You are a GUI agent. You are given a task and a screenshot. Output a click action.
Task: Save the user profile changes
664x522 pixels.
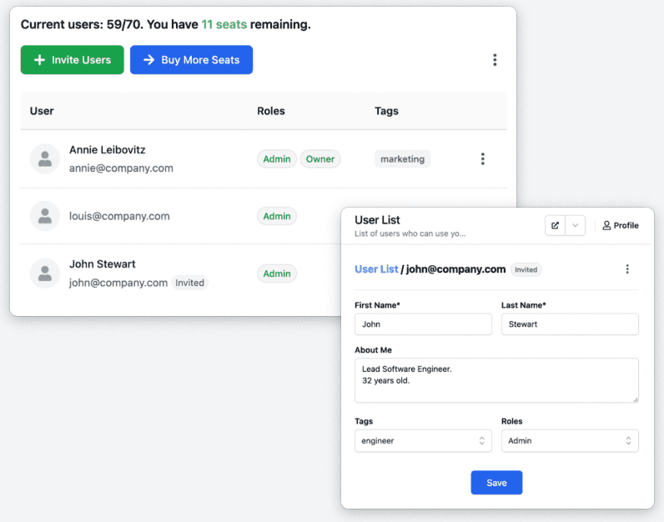496,483
